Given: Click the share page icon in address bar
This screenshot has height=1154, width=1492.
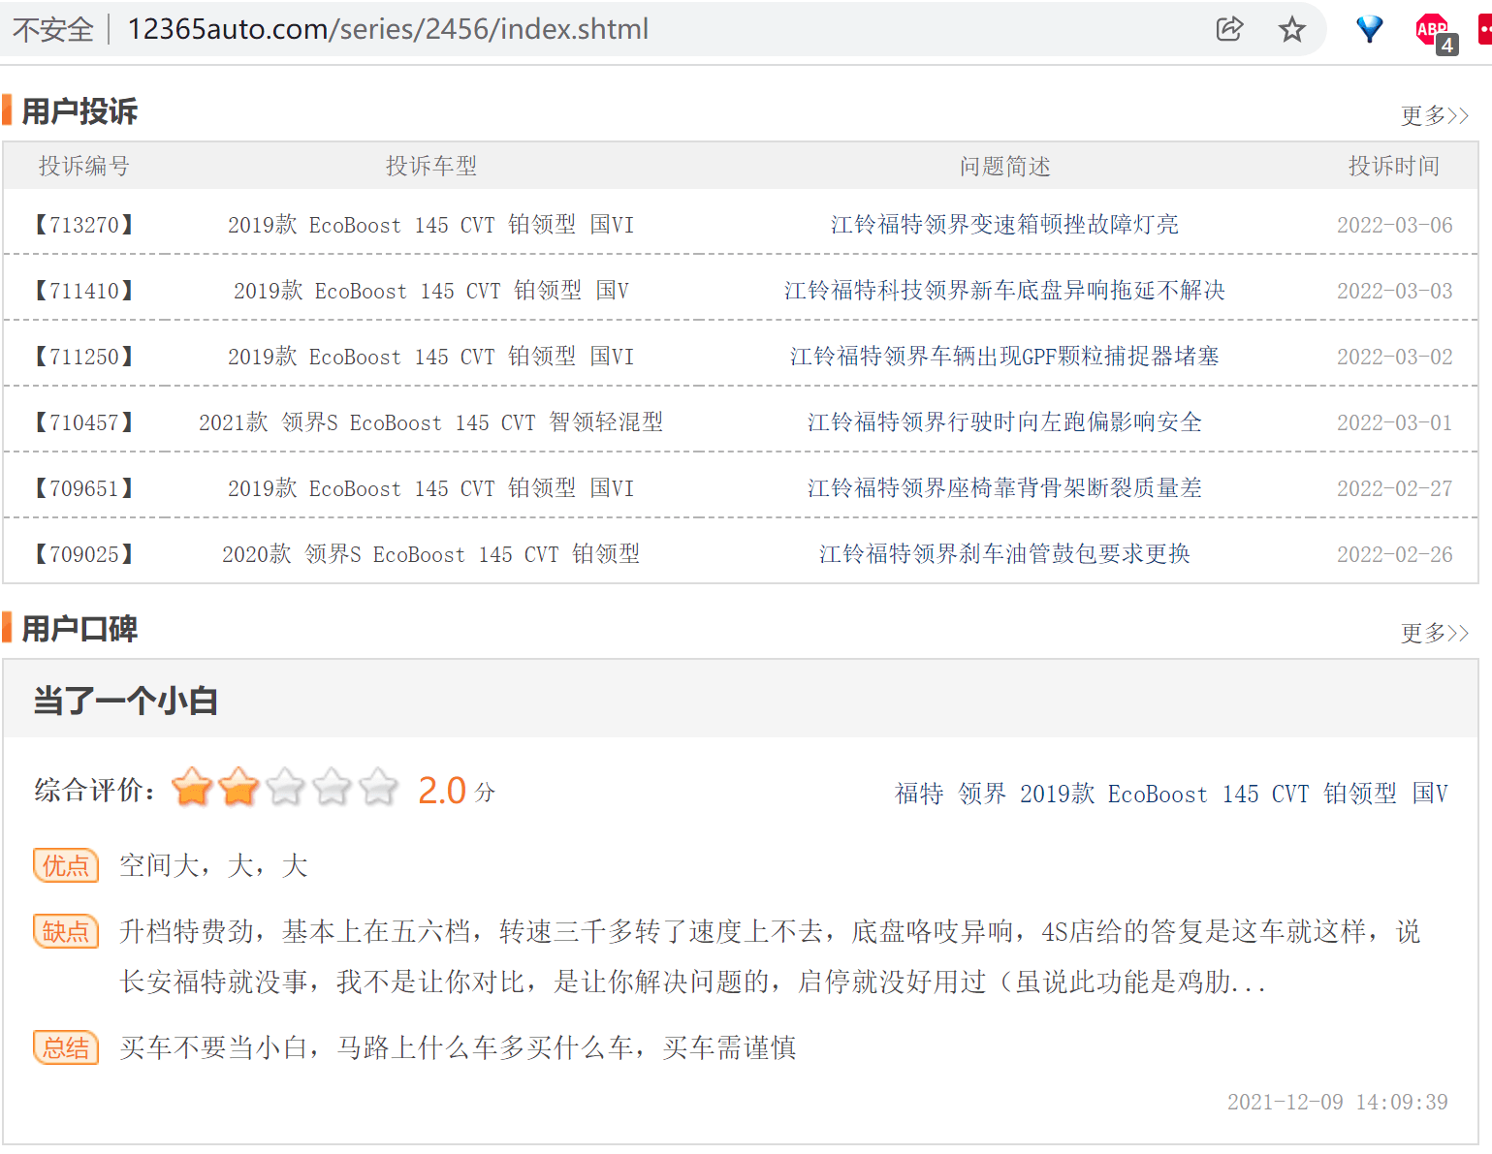Looking at the screenshot, I should point(1229,29).
